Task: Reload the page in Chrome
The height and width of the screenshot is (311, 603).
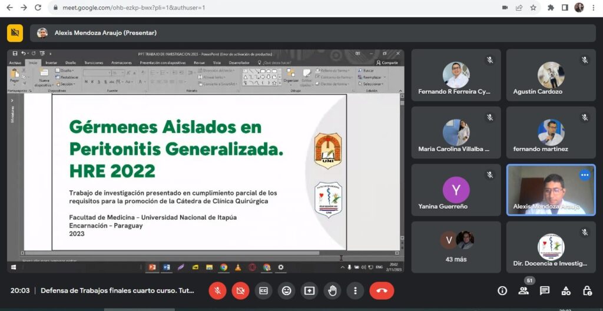Action: [x=38, y=8]
